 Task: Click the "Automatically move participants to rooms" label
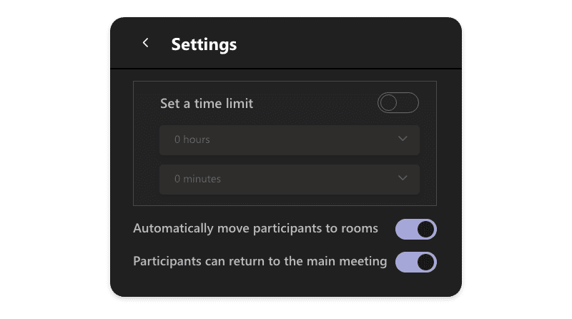255,229
